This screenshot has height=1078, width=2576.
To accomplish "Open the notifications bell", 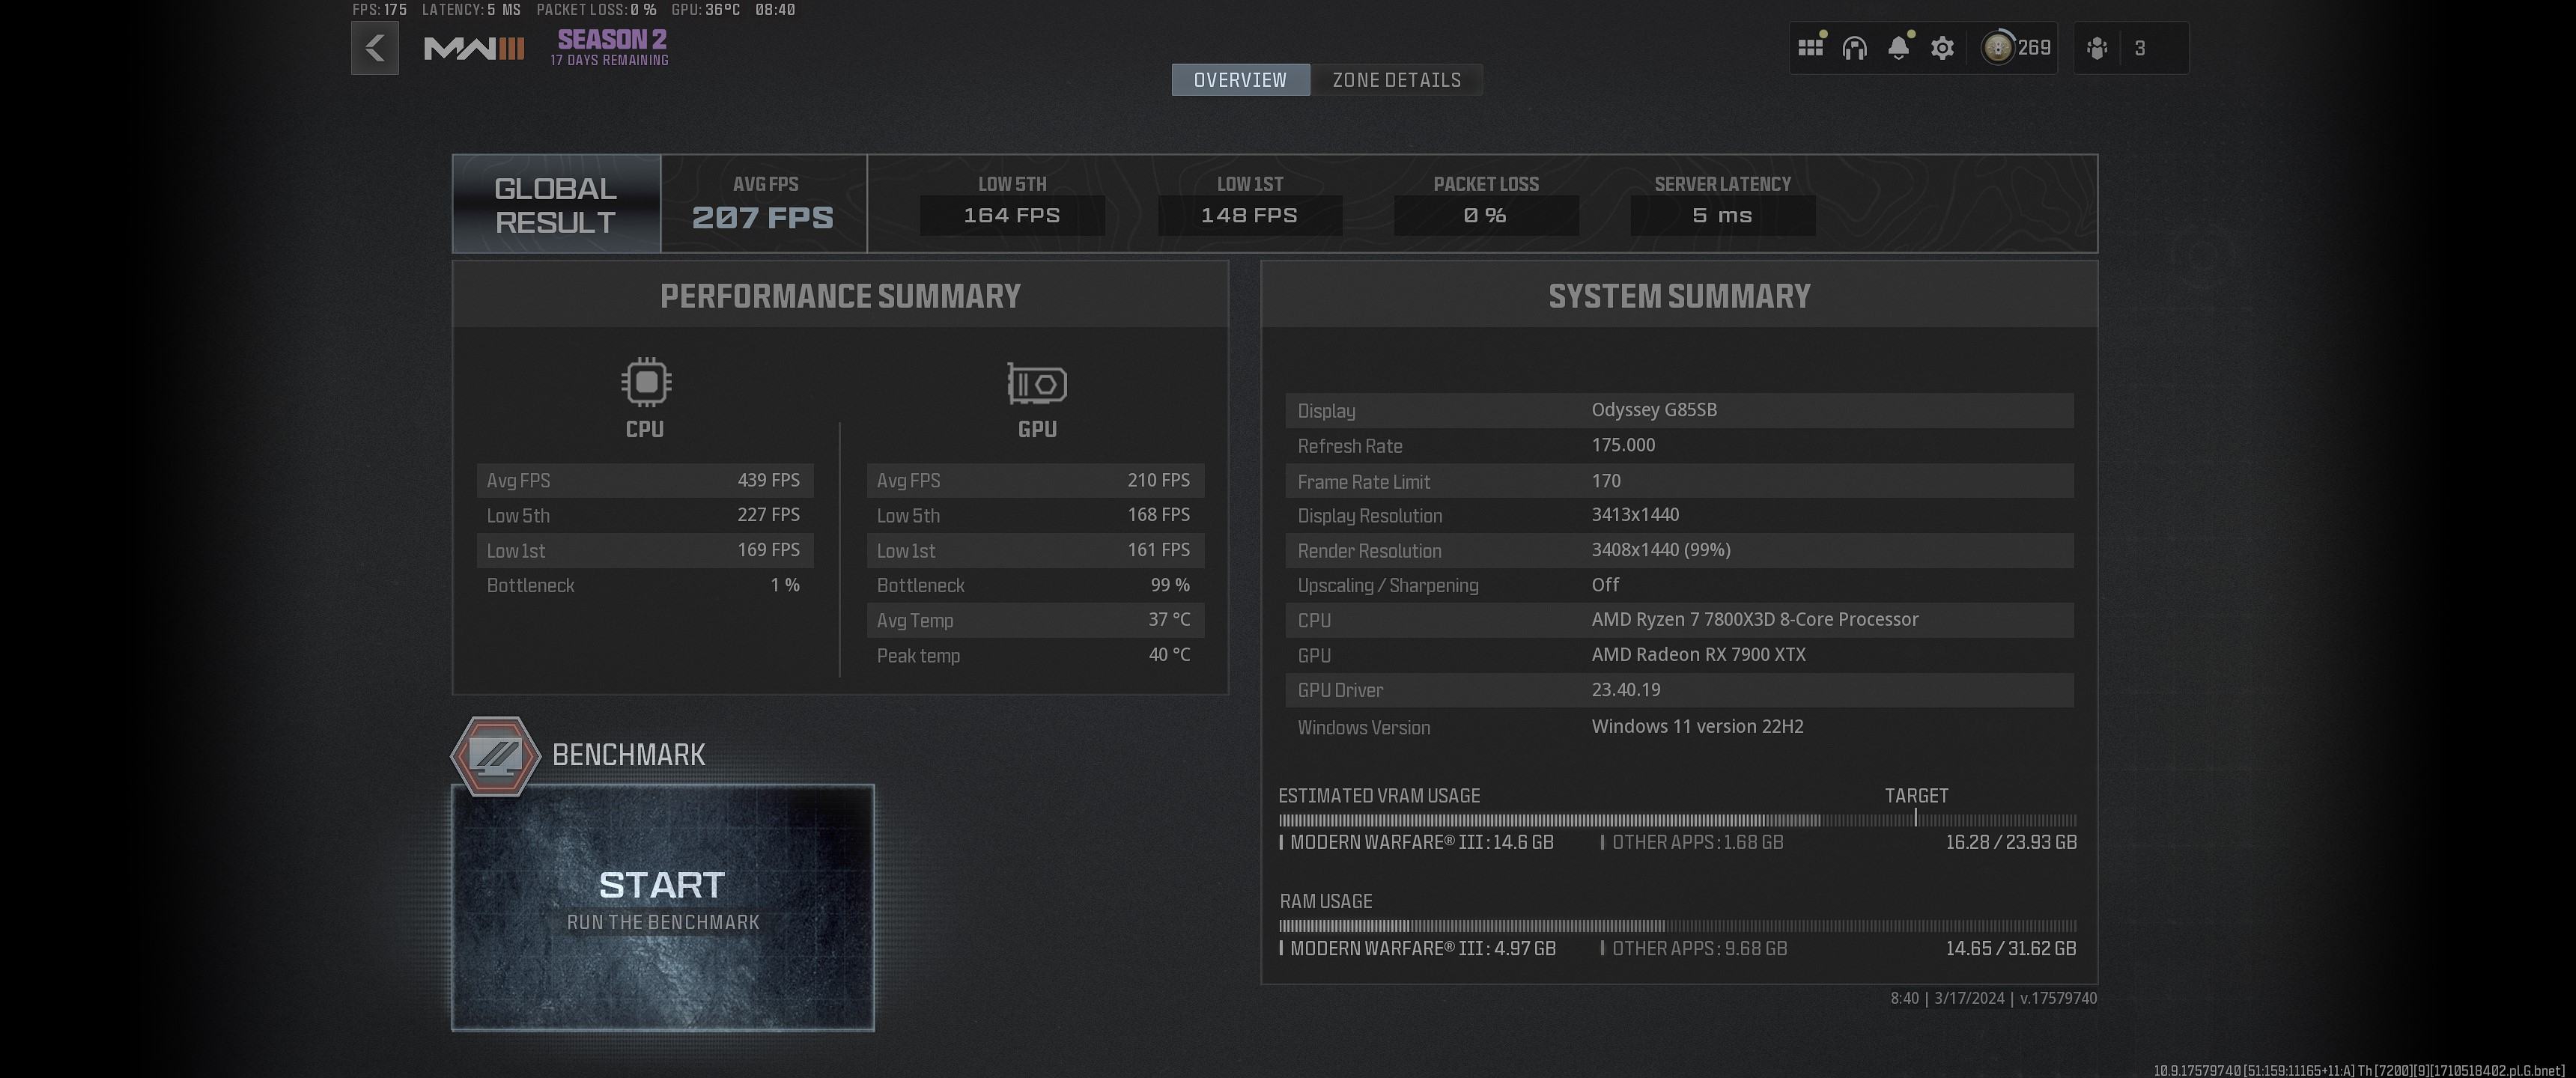I will click(1898, 48).
